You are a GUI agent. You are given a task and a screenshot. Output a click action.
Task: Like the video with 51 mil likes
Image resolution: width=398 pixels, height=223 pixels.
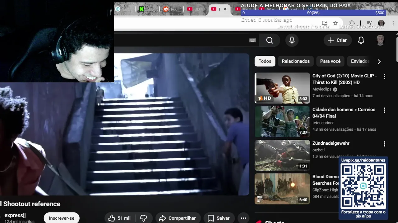[119, 218]
